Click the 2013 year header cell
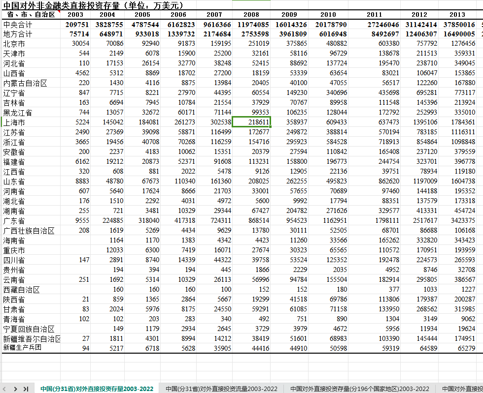This screenshot has width=483, height=393. 457,14
